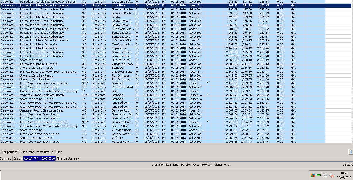
Task: Click the price 2,647.25 cell
Action: click(232, 110)
